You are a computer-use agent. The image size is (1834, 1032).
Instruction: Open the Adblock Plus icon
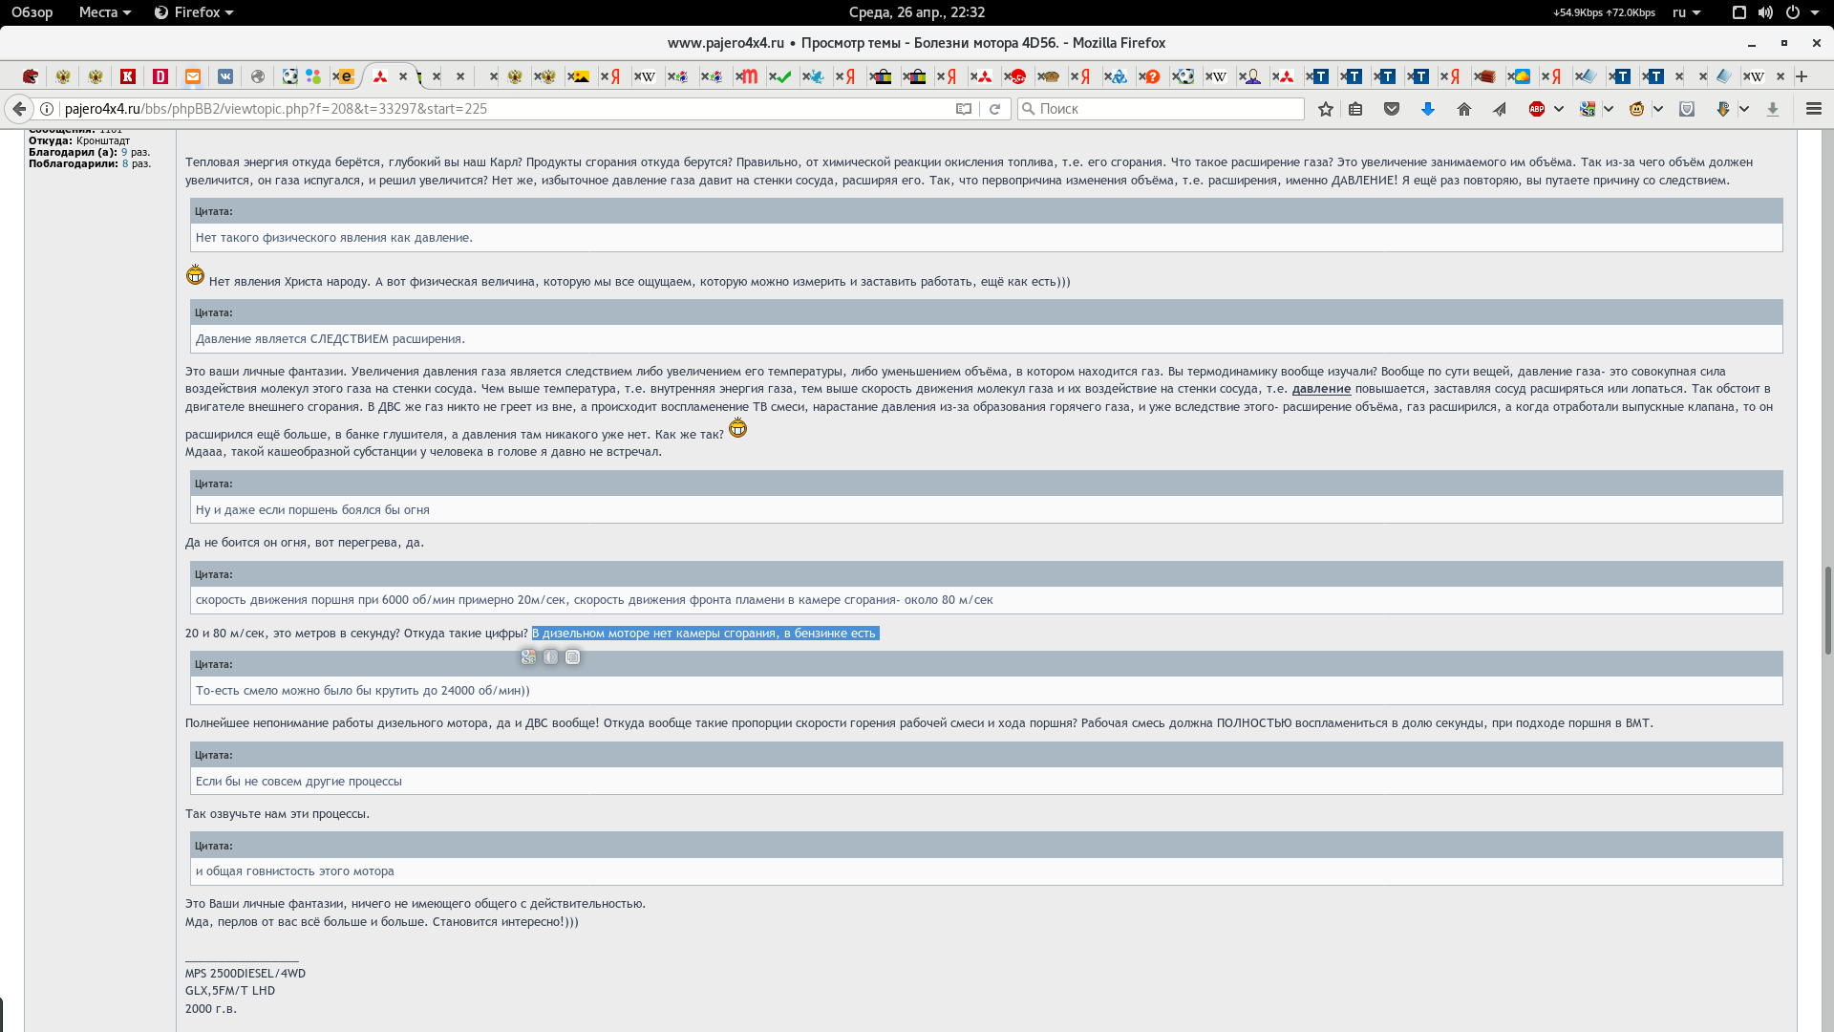click(x=1536, y=109)
